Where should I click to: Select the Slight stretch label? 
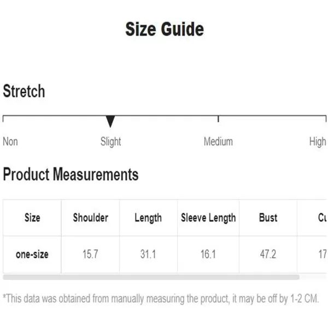click(x=110, y=142)
